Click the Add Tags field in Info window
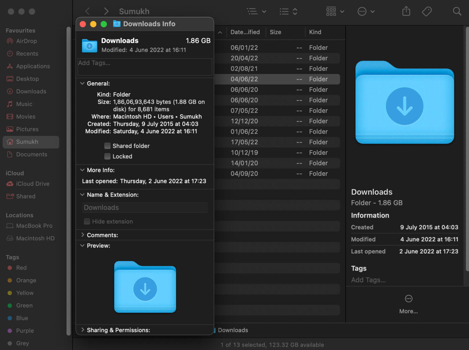469x350 pixels. coord(145,67)
